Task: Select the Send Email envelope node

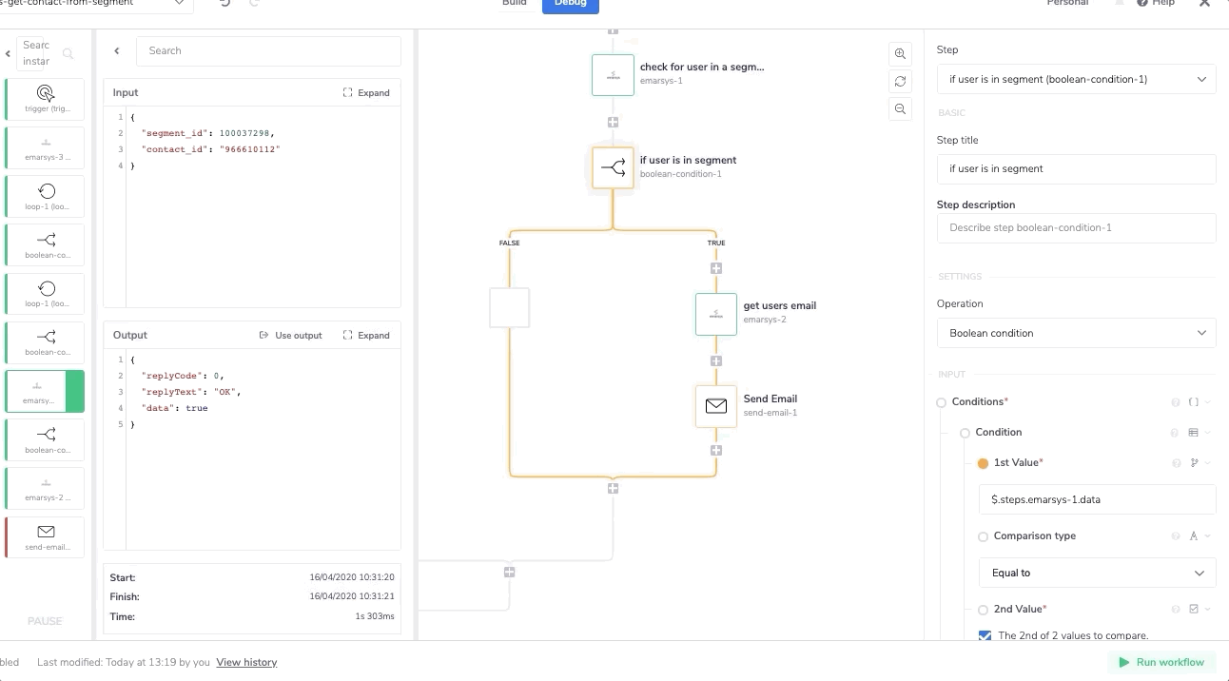Action: [715, 406]
